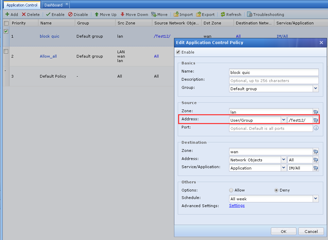Click into the Description input field

click(x=274, y=81)
